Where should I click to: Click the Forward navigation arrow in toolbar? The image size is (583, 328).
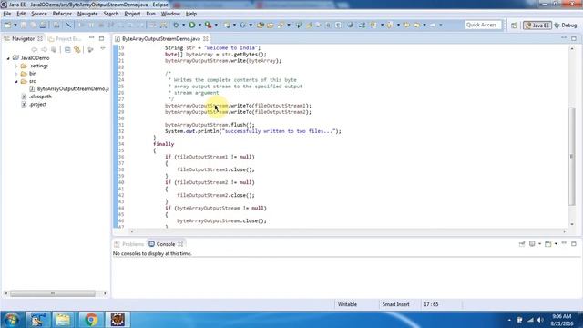433,25
